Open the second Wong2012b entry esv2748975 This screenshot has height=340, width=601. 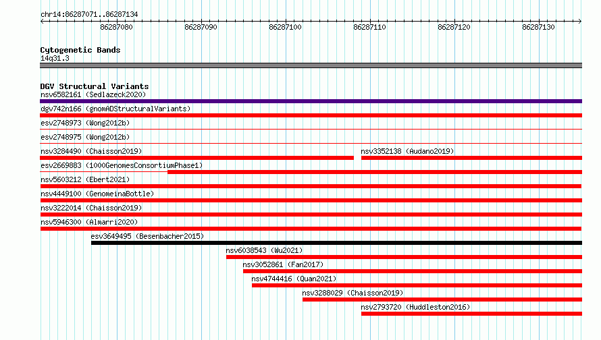click(85, 137)
